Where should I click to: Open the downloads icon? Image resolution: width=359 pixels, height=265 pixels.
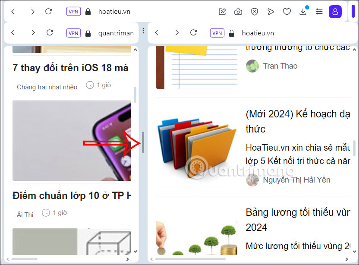point(303,12)
